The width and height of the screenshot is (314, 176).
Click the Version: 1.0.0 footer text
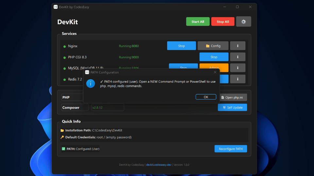point(181,165)
